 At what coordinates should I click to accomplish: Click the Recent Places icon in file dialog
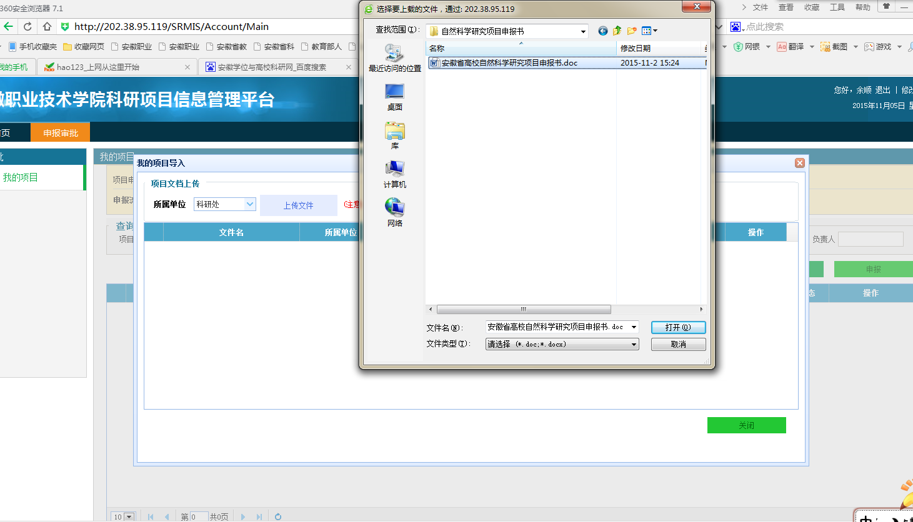click(394, 54)
